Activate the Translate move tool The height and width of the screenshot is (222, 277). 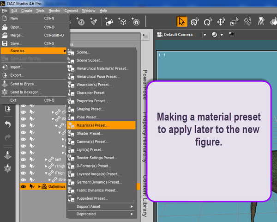coord(221,22)
